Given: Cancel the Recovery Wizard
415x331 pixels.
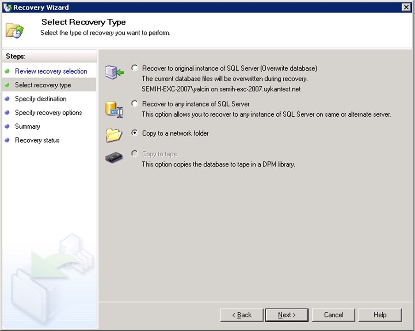Looking at the screenshot, I should pos(333,315).
